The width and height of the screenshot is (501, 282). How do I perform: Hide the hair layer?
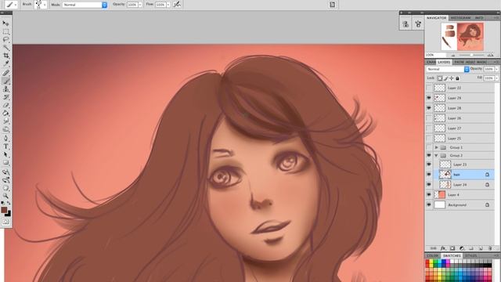click(429, 174)
